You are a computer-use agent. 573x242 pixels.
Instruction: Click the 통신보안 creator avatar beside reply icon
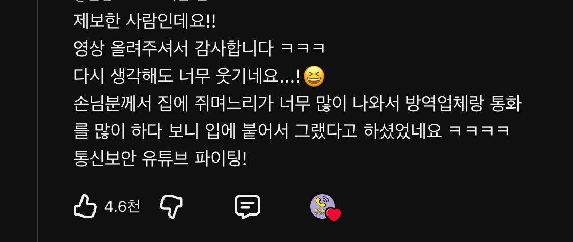322,206
